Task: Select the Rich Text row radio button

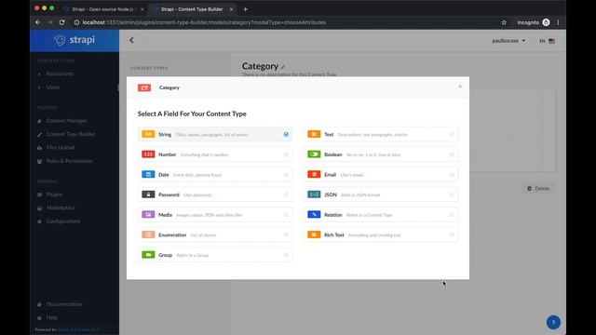Action: pos(452,235)
